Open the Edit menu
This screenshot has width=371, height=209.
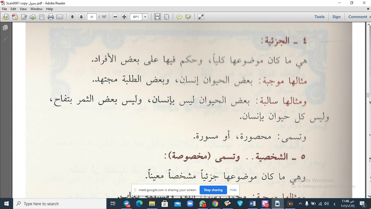point(13,9)
